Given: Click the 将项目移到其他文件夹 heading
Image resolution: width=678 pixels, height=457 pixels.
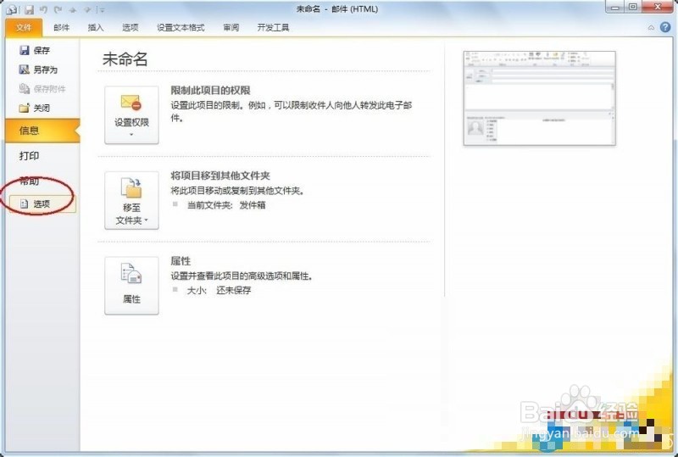Looking at the screenshot, I should (220, 176).
